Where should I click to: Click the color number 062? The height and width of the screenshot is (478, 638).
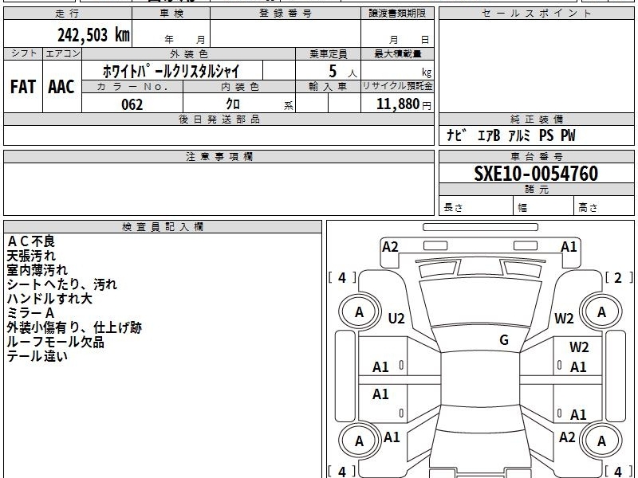(x=132, y=104)
